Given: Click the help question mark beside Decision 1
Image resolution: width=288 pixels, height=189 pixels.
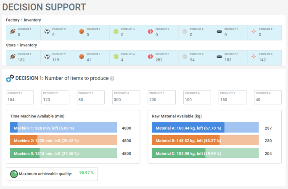Looking at the screenshot, I should tap(112, 78).
